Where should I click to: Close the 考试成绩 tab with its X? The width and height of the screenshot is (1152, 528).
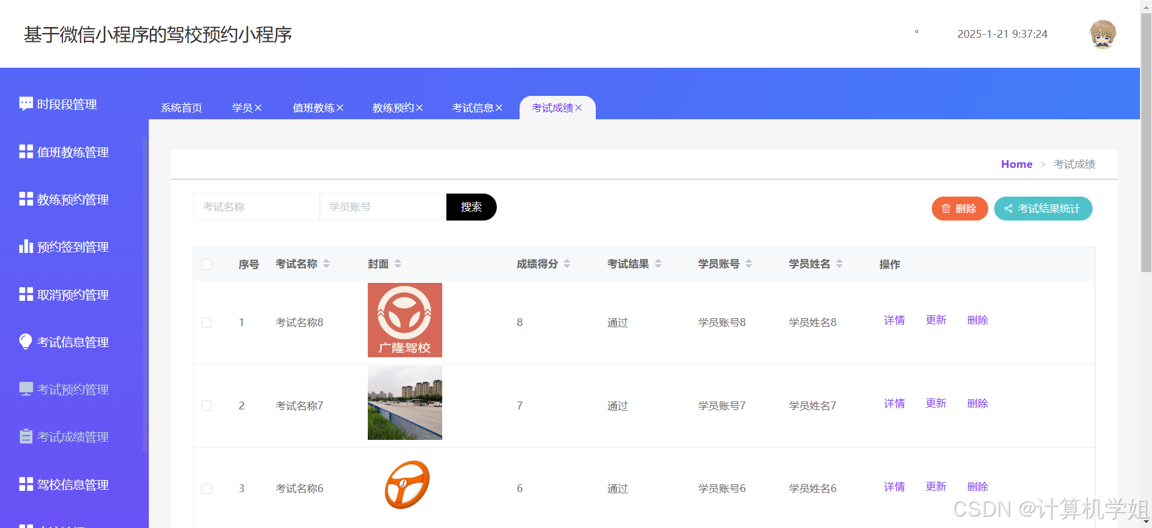pyautogui.click(x=578, y=108)
